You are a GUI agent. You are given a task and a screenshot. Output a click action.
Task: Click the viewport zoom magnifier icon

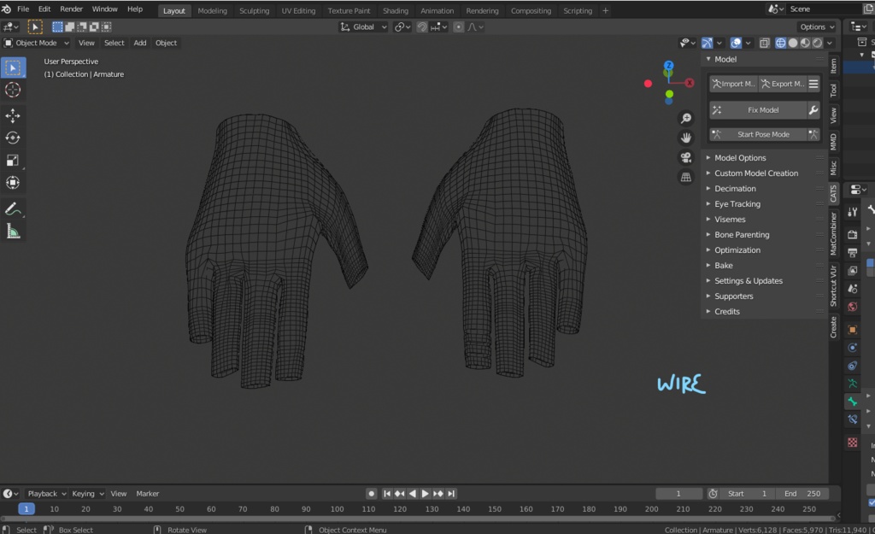[685, 119]
